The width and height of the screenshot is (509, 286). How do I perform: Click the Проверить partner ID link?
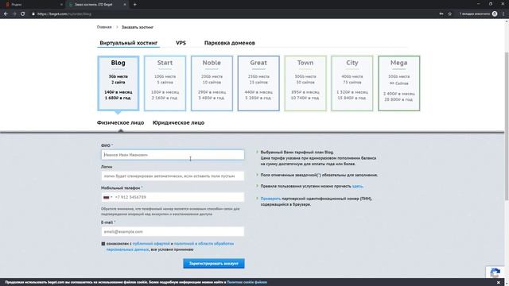click(270, 199)
